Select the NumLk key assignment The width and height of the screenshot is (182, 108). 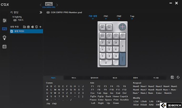point(168,93)
